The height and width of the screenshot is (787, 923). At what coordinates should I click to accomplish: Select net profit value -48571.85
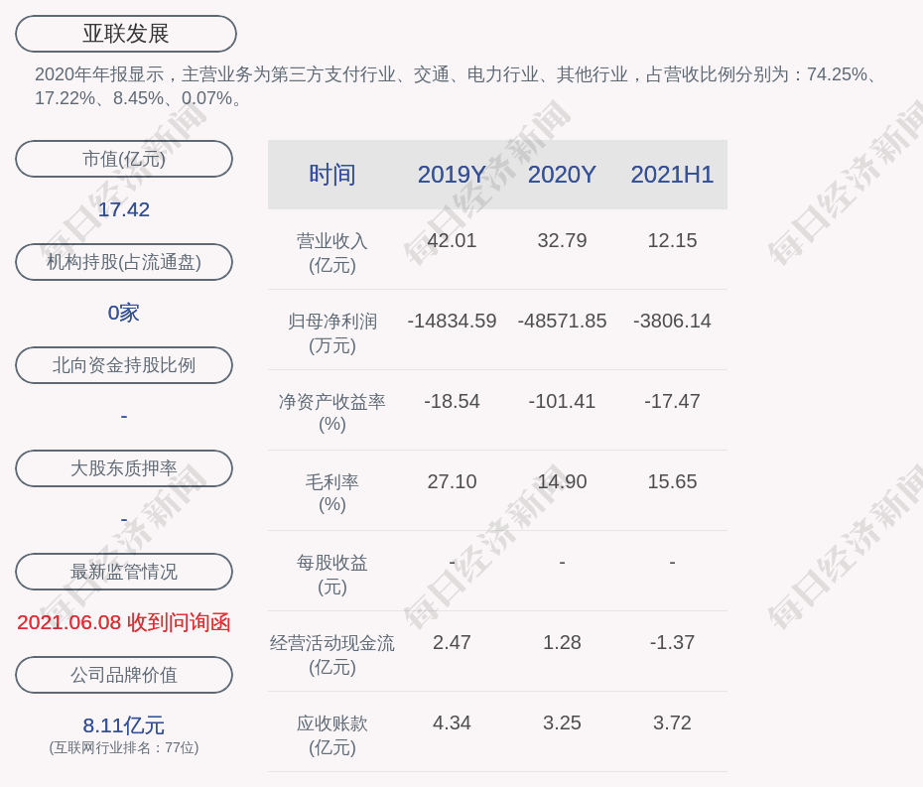[562, 321]
